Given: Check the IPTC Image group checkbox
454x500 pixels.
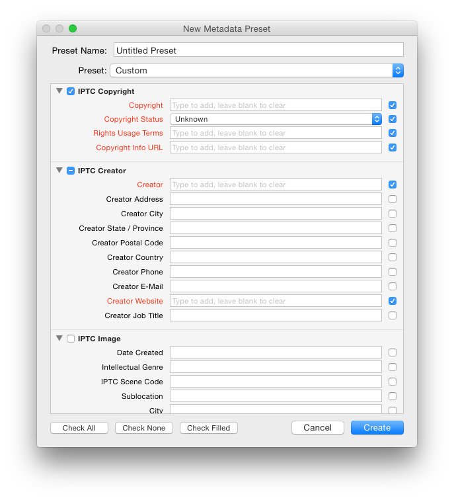Looking at the screenshot, I should point(71,339).
